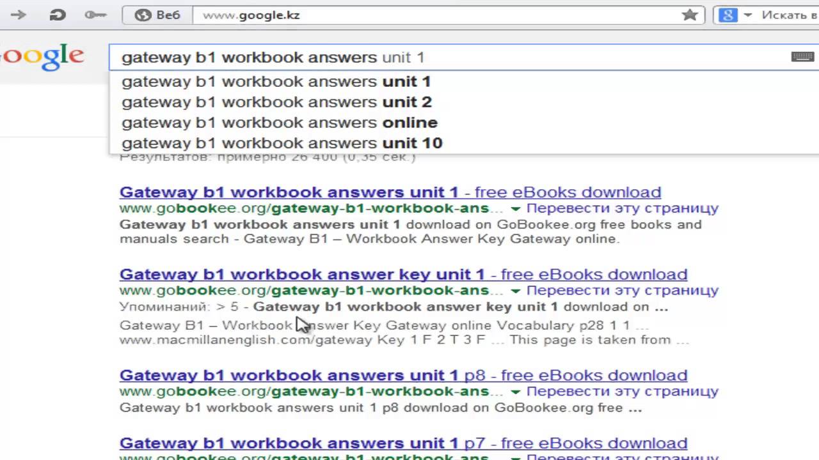This screenshot has height=460, width=819.
Task: Click the Google logo
Action: [x=42, y=57]
